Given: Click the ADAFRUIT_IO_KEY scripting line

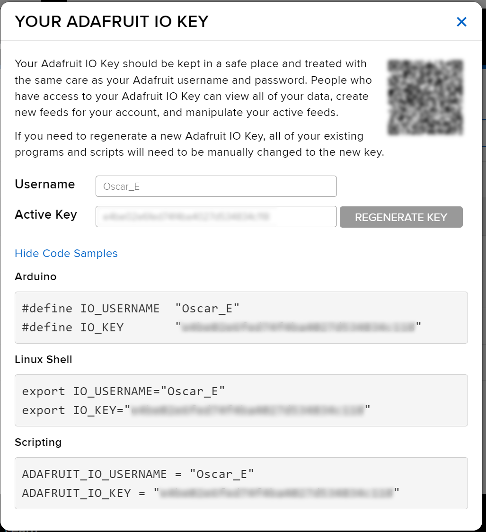Looking at the screenshot, I should (x=211, y=493).
